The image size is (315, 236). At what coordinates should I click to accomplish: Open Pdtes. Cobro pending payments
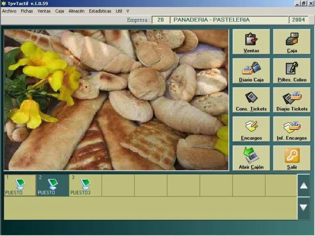click(292, 71)
